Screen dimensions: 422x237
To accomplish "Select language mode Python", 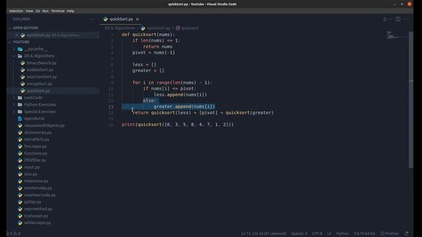I will coord(342,234).
